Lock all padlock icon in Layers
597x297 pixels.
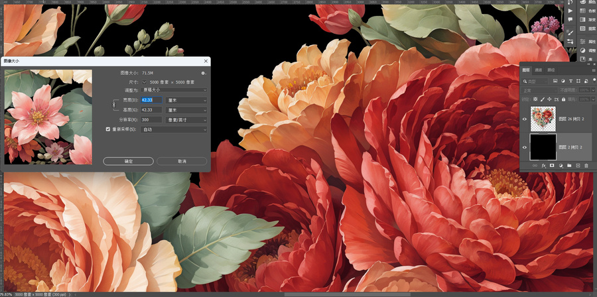point(563,99)
